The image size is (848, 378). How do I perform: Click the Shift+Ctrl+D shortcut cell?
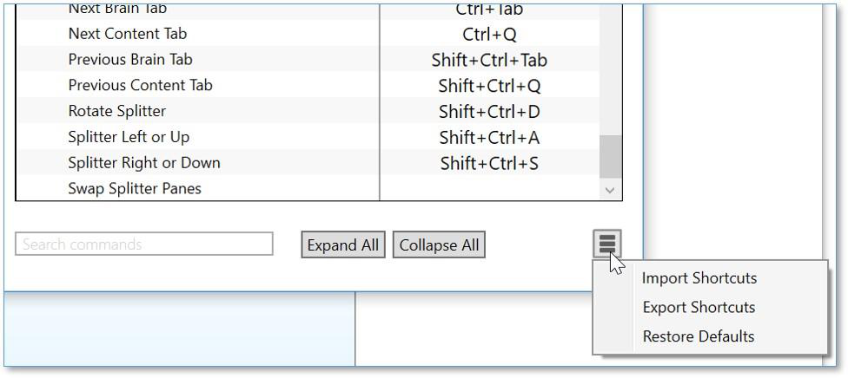[x=489, y=111]
